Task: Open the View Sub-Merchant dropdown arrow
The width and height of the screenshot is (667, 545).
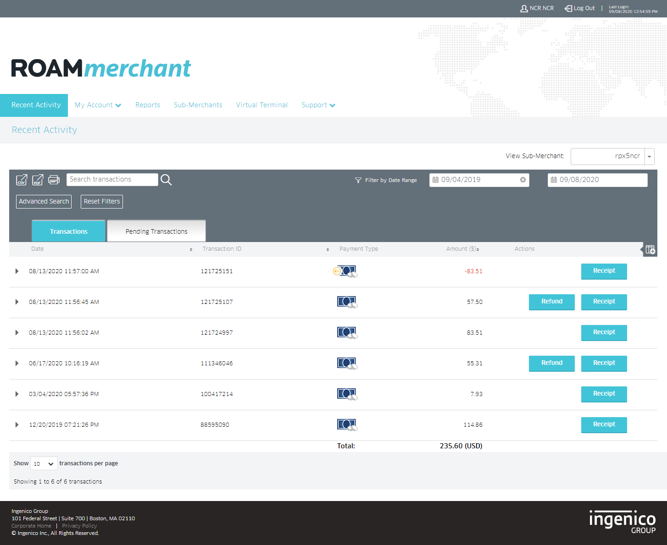Action: point(650,156)
